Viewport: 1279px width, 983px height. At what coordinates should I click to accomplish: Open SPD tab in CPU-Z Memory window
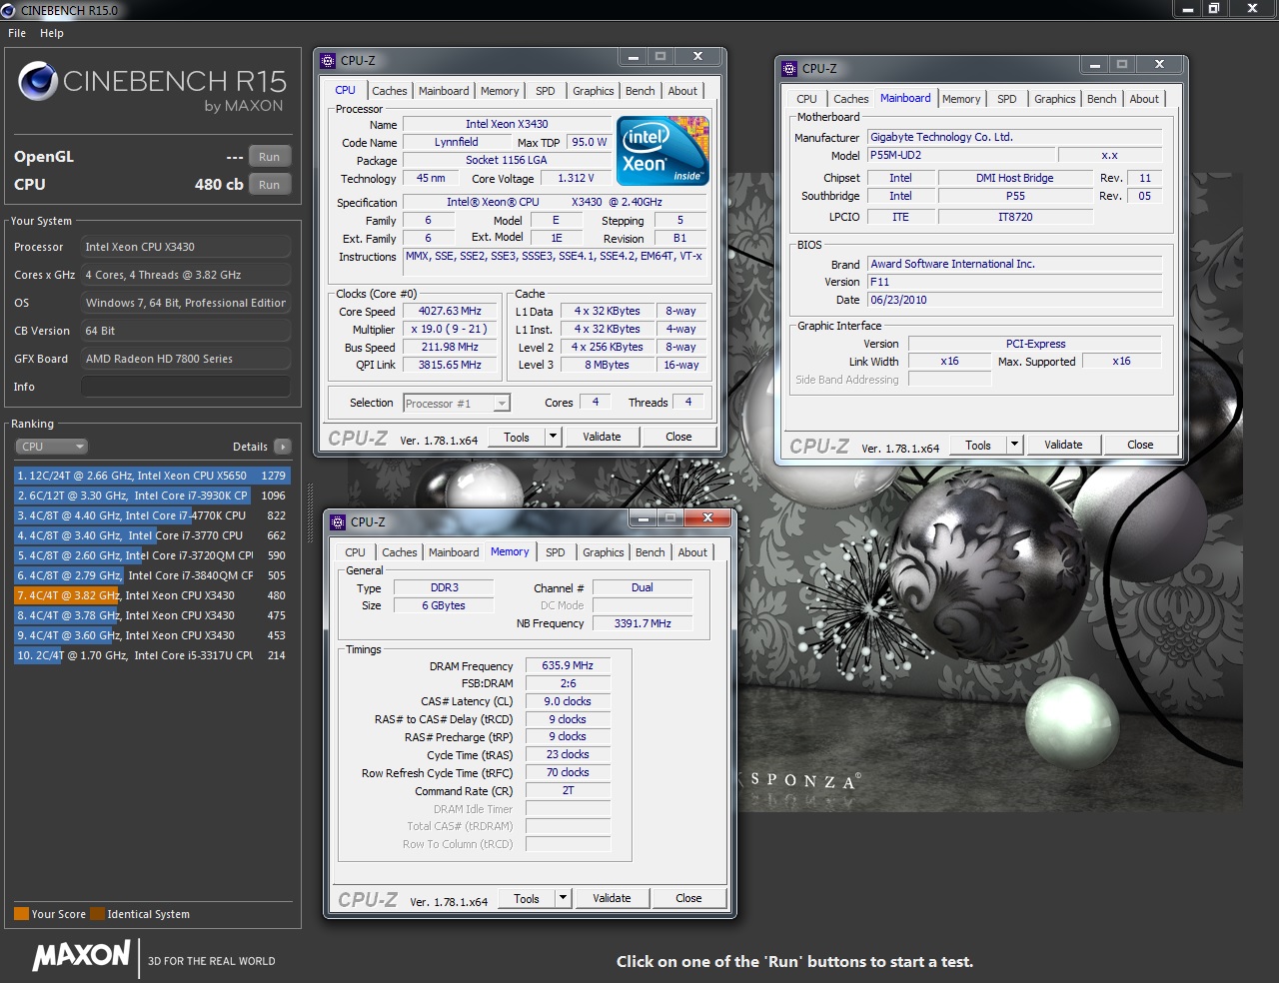click(x=556, y=552)
